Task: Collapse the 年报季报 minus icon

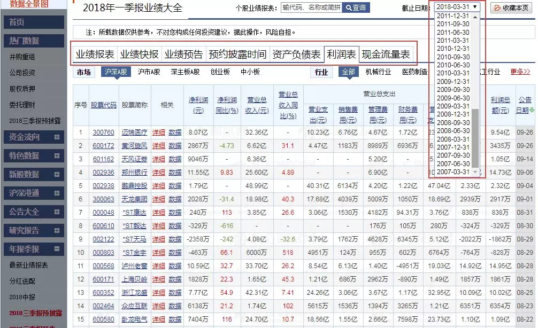Action: coord(57,249)
